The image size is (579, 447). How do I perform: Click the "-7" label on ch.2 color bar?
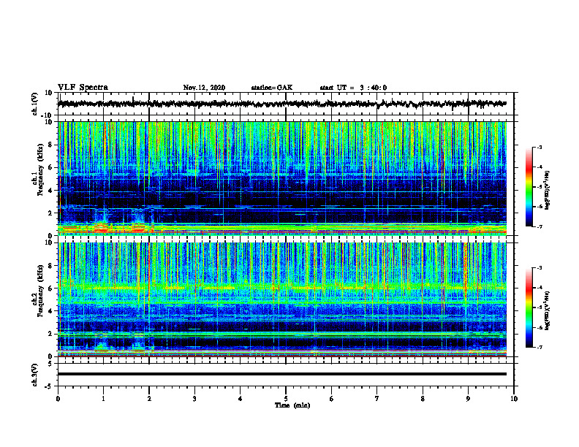pos(539,348)
